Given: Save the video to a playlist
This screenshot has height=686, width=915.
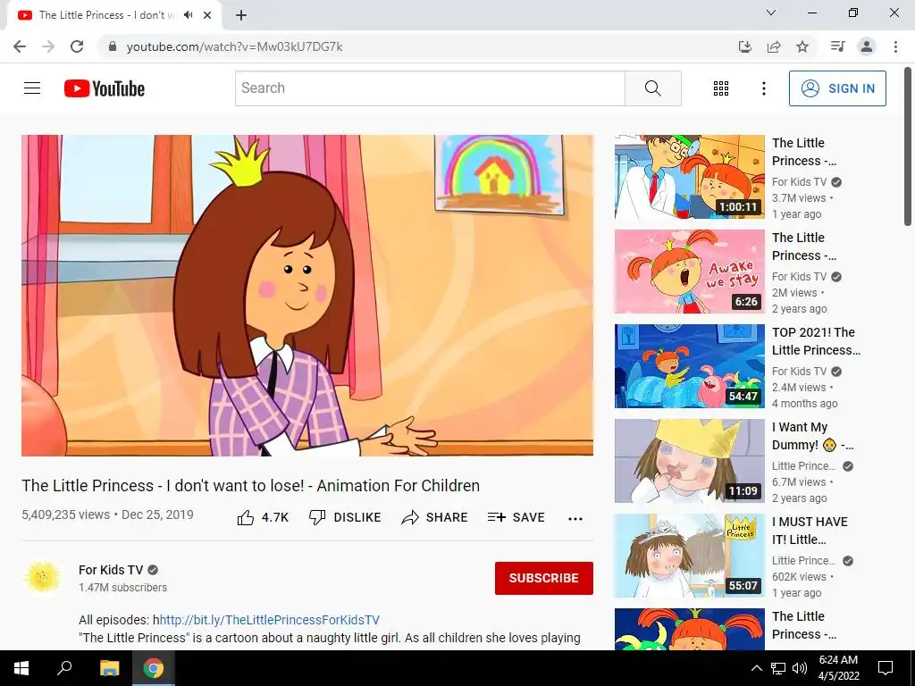Looking at the screenshot, I should tap(516, 517).
